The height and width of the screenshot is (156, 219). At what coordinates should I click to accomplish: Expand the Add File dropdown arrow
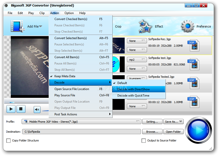(x=40, y=26)
